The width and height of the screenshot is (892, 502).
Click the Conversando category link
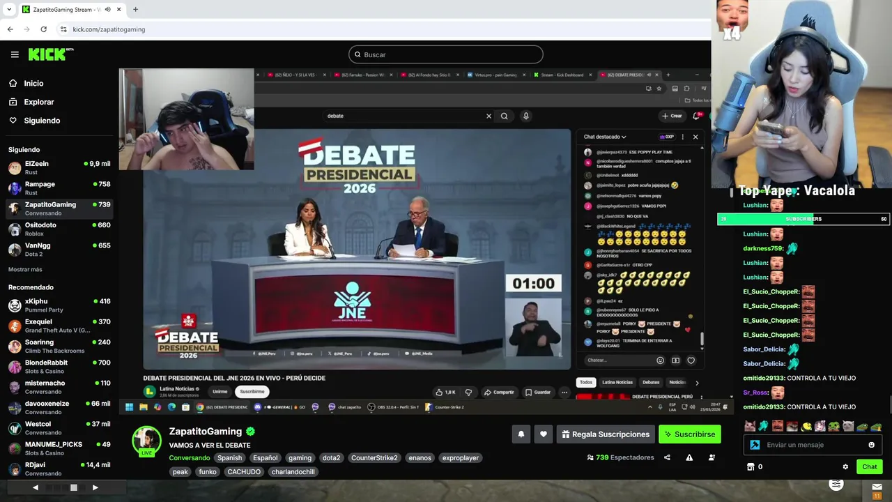(190, 458)
